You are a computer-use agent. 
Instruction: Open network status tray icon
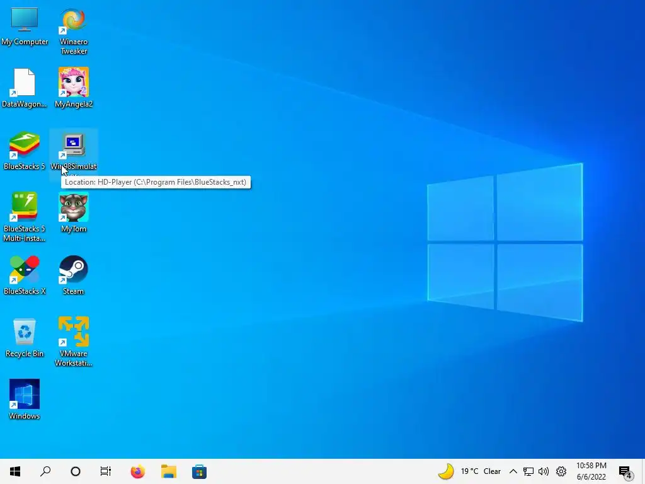[x=528, y=471]
